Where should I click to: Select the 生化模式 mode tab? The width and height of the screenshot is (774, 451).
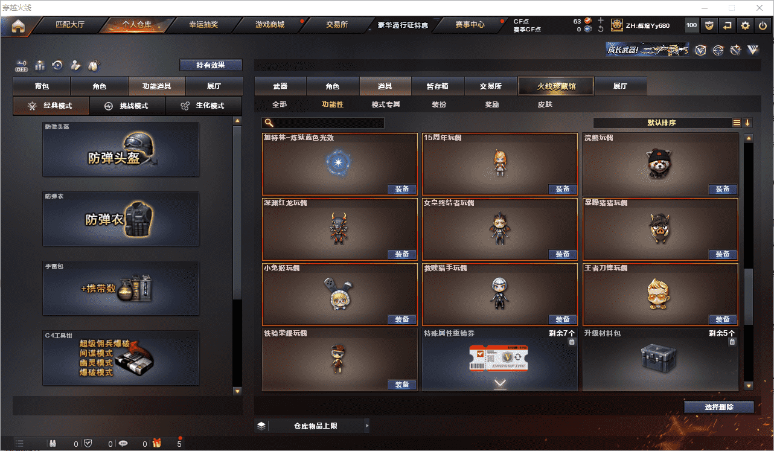coord(203,106)
